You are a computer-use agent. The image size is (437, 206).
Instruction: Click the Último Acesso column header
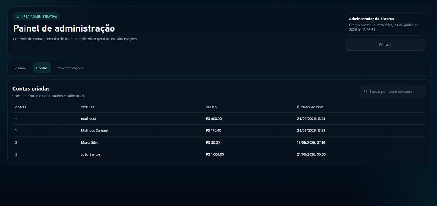point(310,107)
